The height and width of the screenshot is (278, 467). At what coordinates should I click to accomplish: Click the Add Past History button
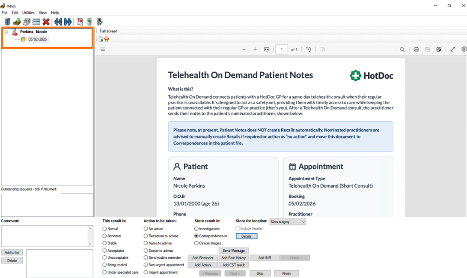(234, 258)
